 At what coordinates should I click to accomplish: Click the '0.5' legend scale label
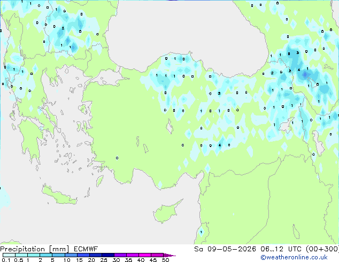(x=19, y=260)
